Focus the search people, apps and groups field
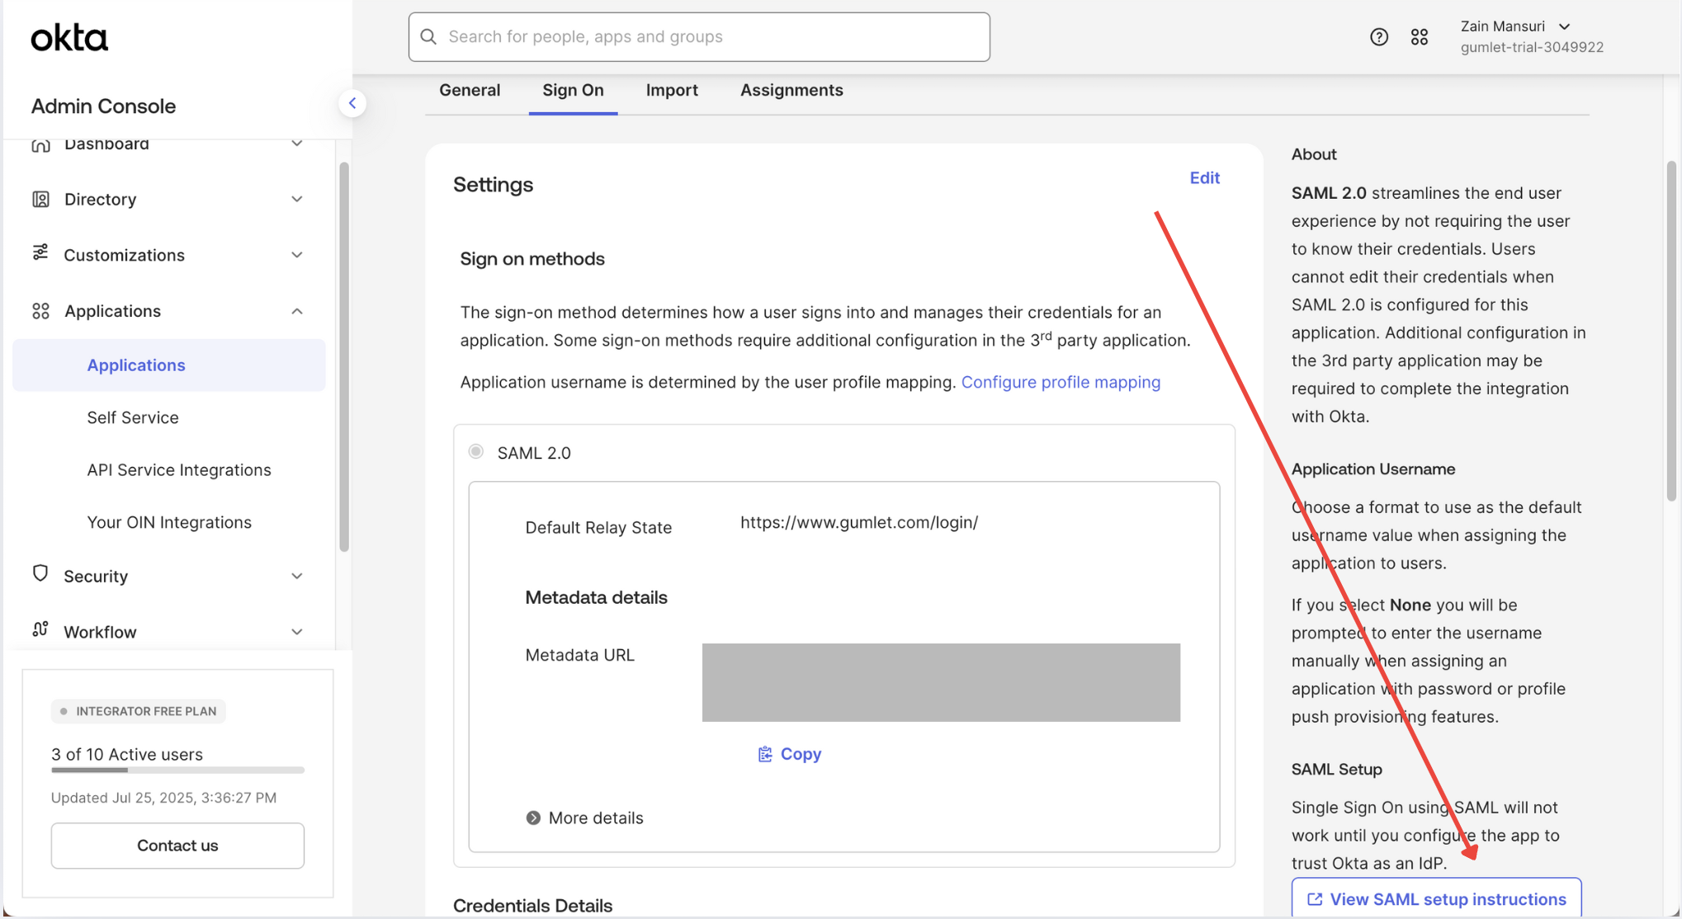This screenshot has width=1682, height=919. tap(699, 36)
